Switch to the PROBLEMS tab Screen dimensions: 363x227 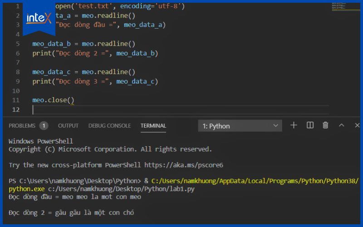pos(22,126)
